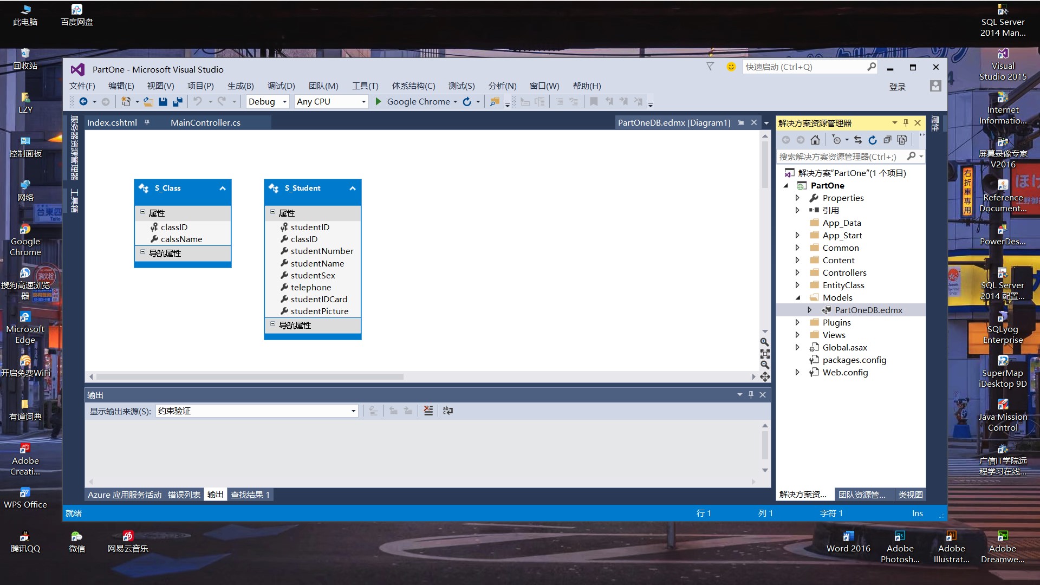Expand the Controllers folder
The width and height of the screenshot is (1040, 585).
click(x=797, y=272)
